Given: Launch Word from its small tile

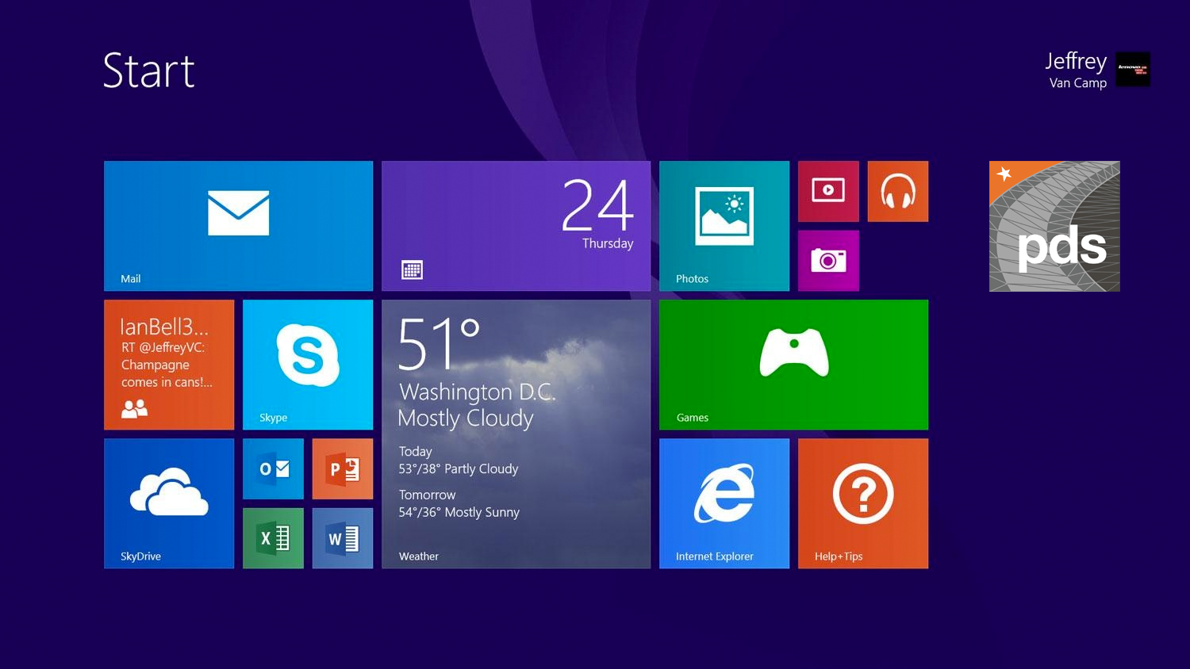Looking at the screenshot, I should click(x=343, y=538).
